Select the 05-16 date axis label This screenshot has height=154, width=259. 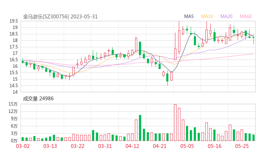click(214, 146)
